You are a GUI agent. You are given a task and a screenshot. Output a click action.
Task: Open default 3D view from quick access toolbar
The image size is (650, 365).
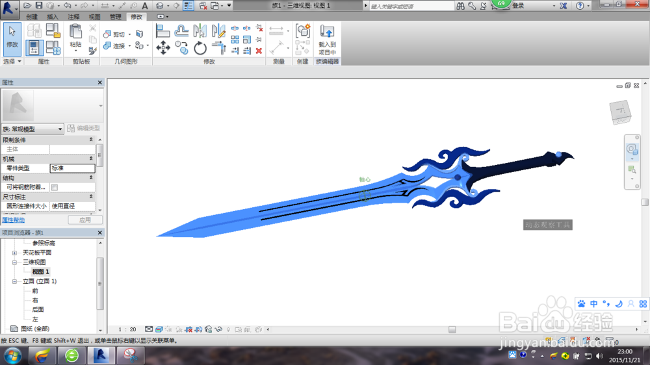coord(160,6)
